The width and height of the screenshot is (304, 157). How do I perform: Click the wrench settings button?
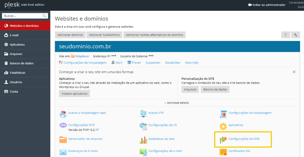[295, 35]
